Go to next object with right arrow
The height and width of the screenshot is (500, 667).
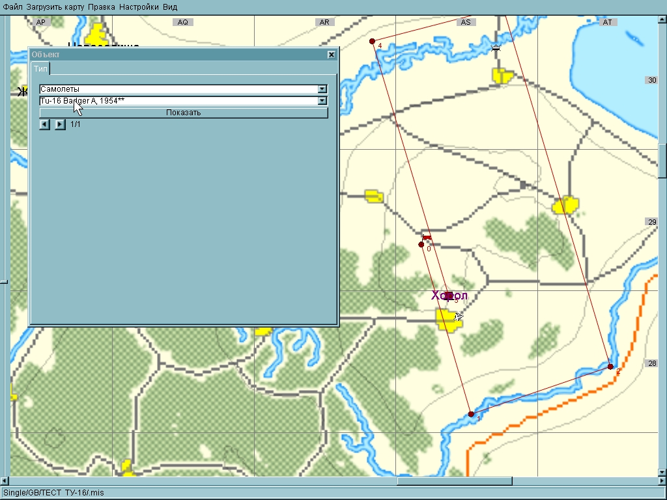60,124
